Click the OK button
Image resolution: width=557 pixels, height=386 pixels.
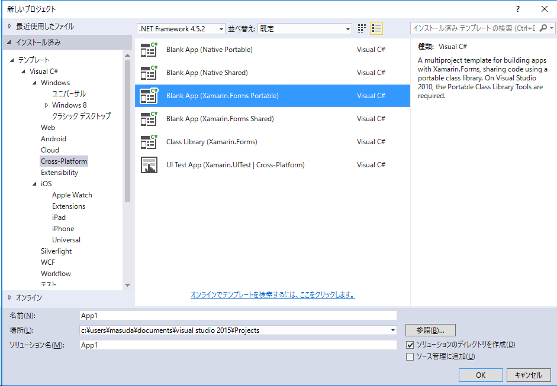click(x=480, y=375)
